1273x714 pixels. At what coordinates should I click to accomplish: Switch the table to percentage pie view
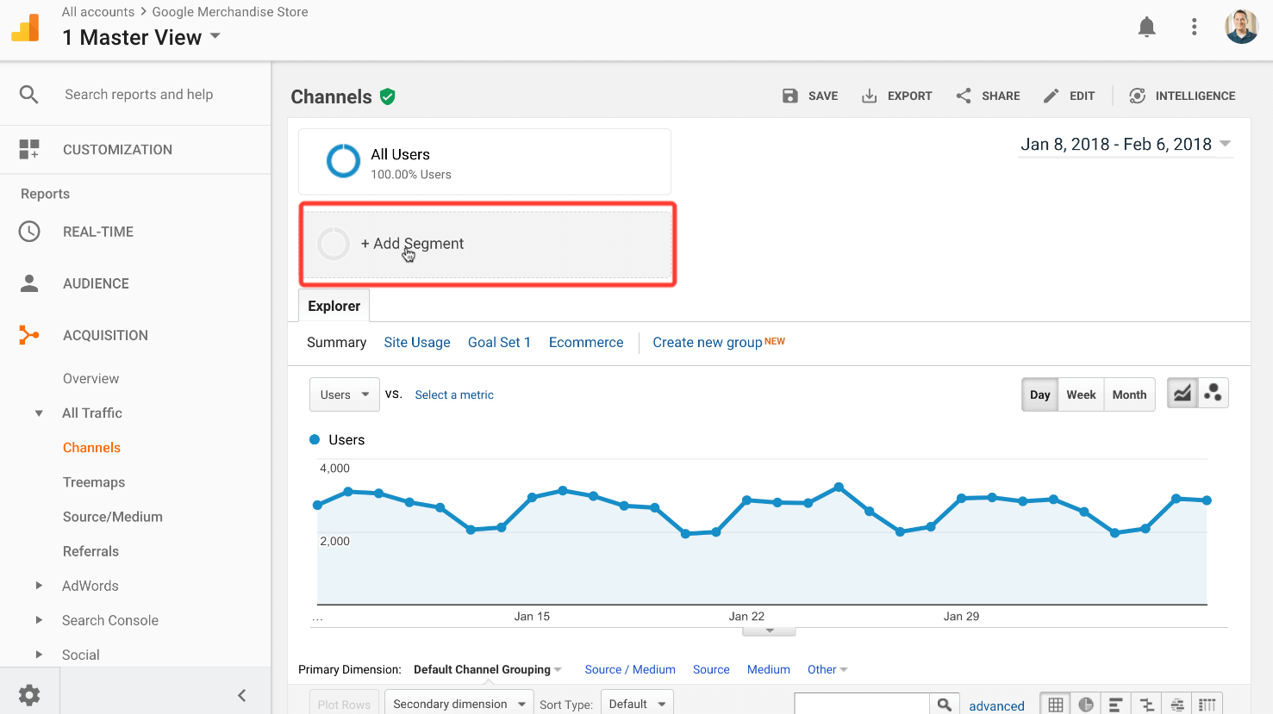pos(1085,704)
